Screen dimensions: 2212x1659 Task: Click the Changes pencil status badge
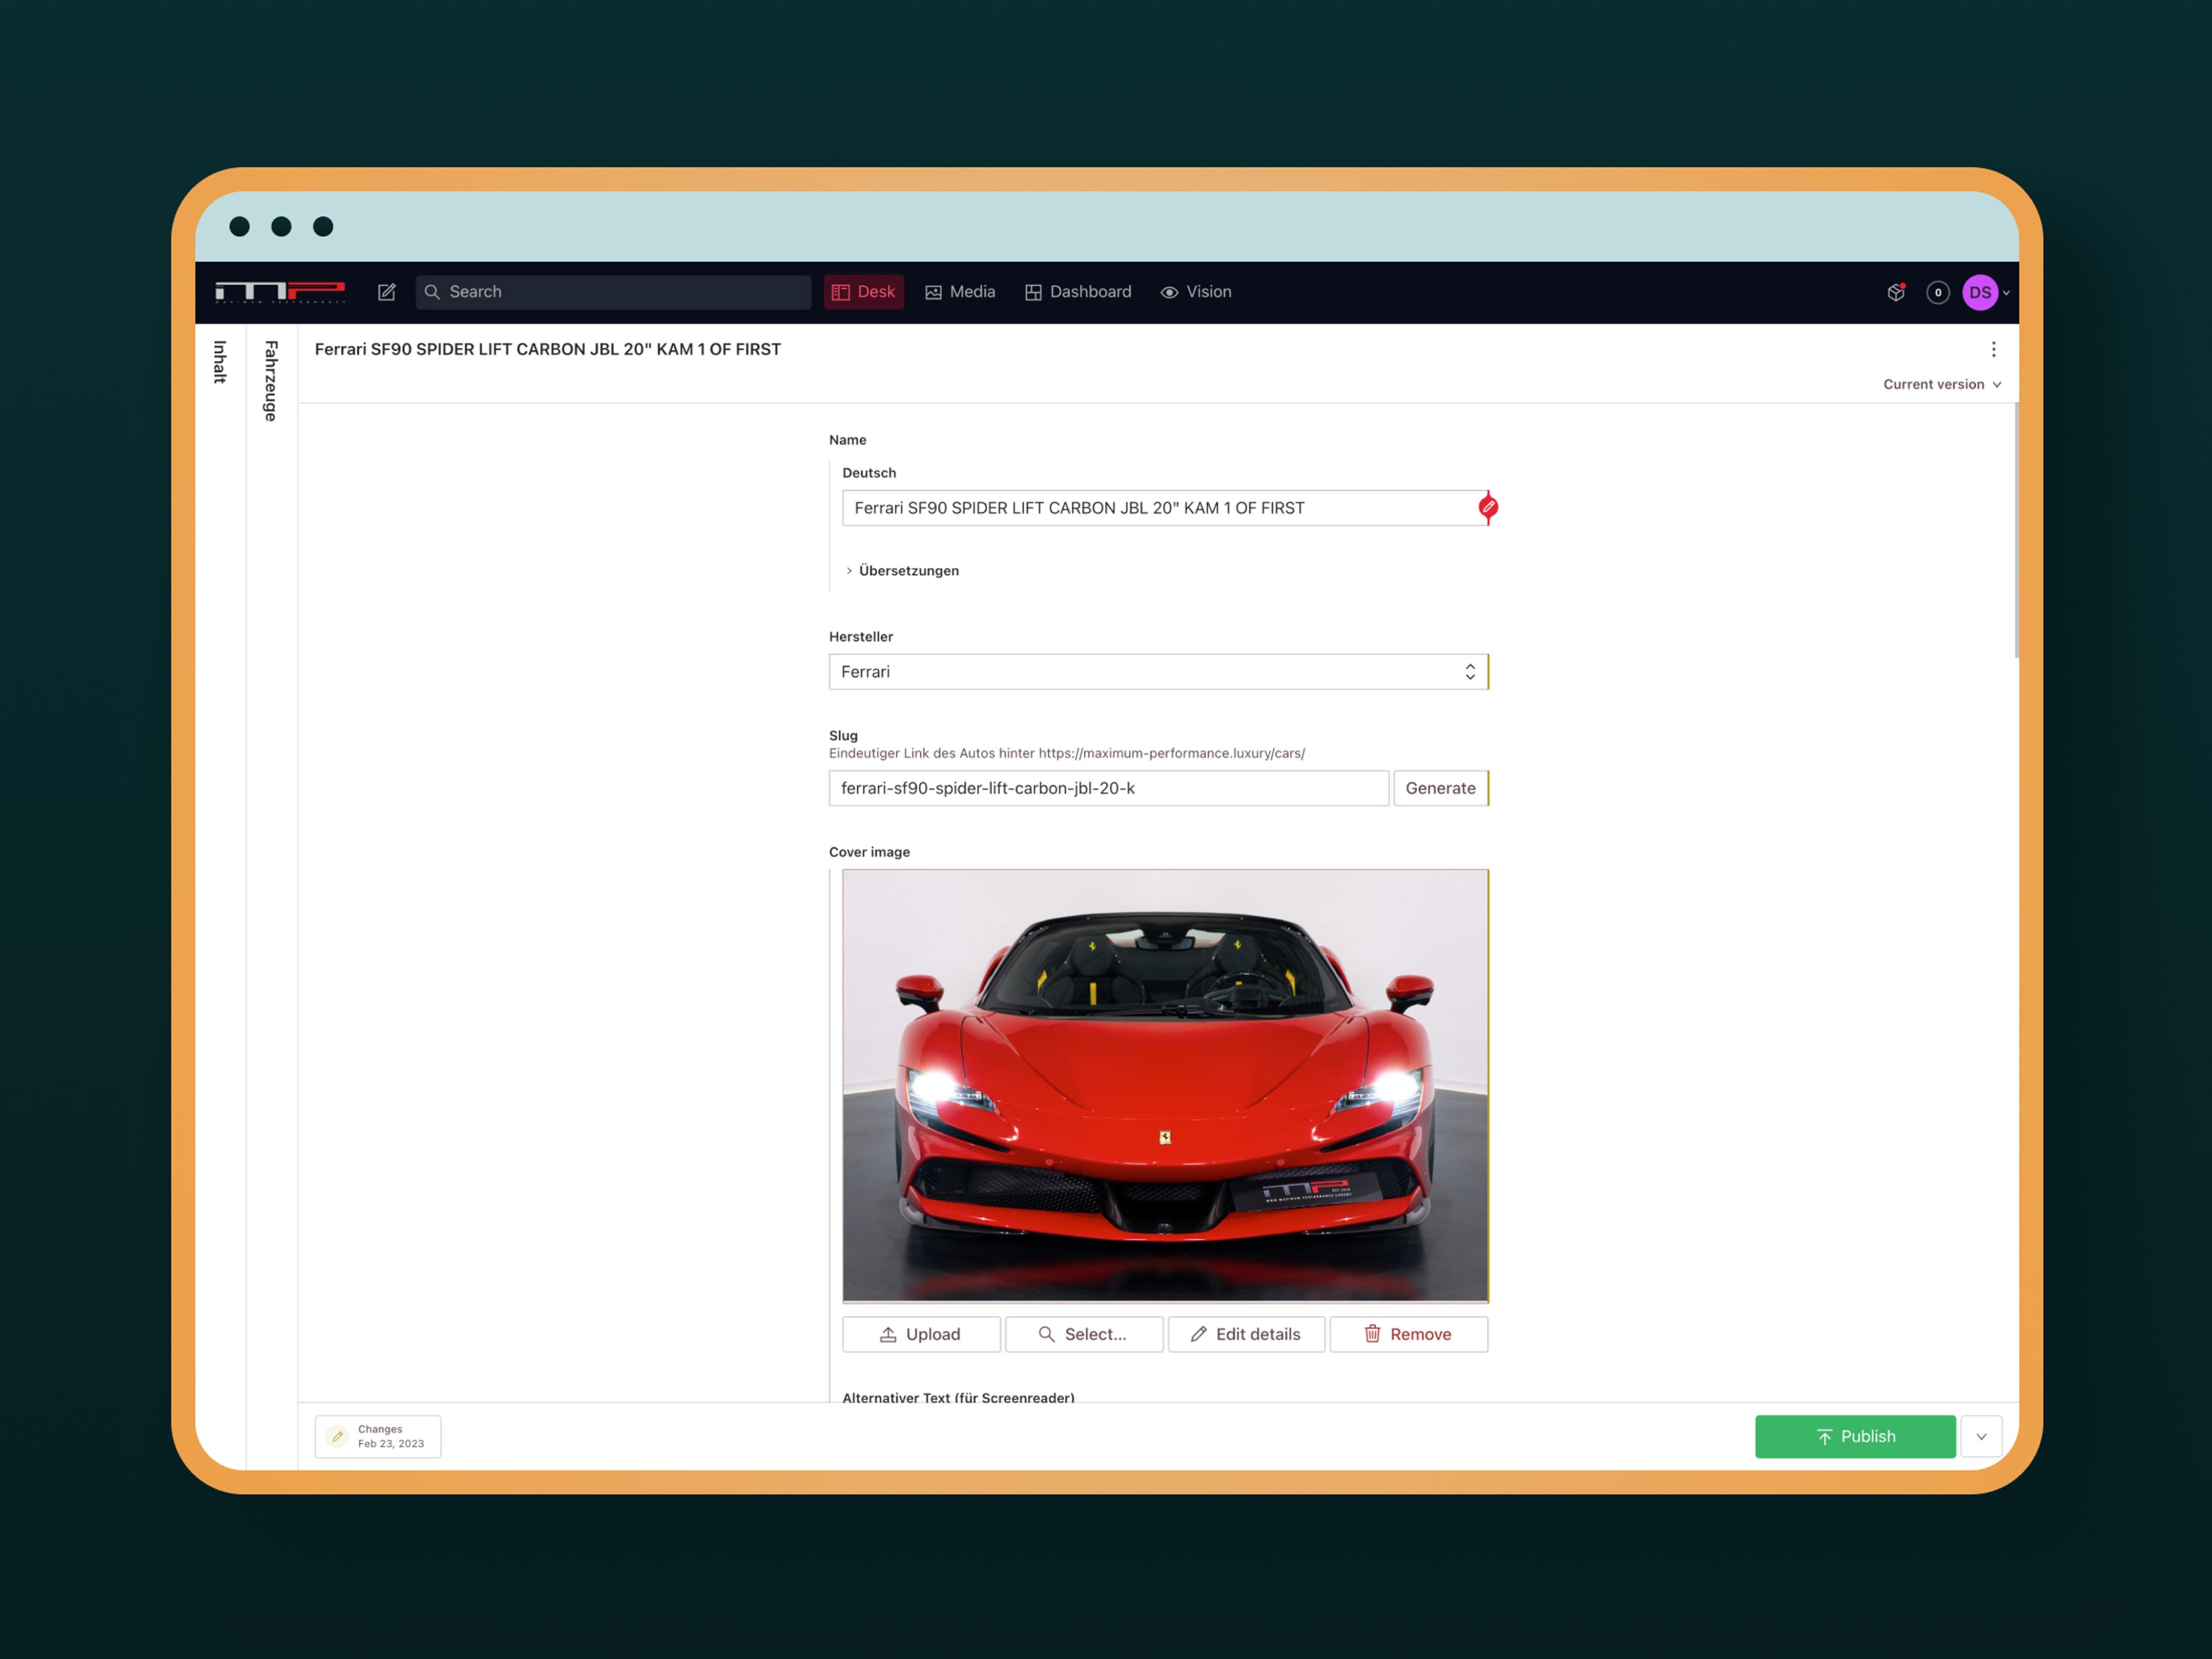(378, 1436)
